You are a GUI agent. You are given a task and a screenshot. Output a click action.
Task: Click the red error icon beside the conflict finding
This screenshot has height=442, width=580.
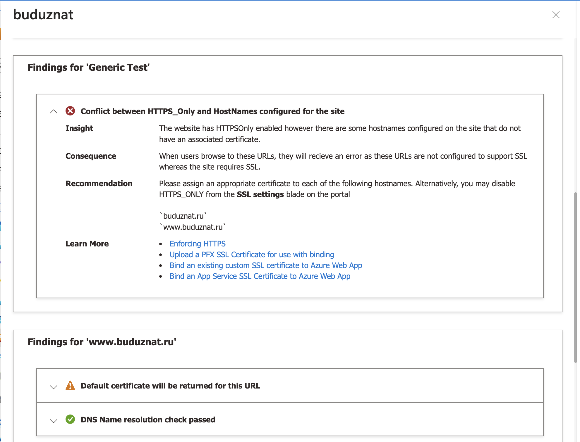(x=70, y=111)
